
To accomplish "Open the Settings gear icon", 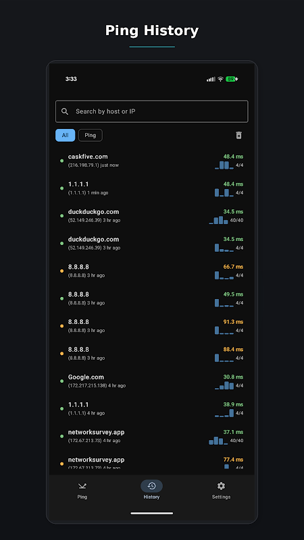I will pos(221,486).
